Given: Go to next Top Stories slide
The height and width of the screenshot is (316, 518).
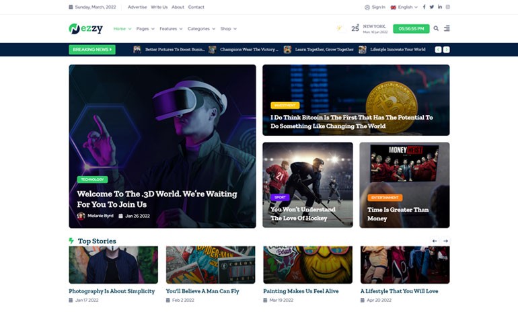Looking at the screenshot, I should click(x=445, y=241).
